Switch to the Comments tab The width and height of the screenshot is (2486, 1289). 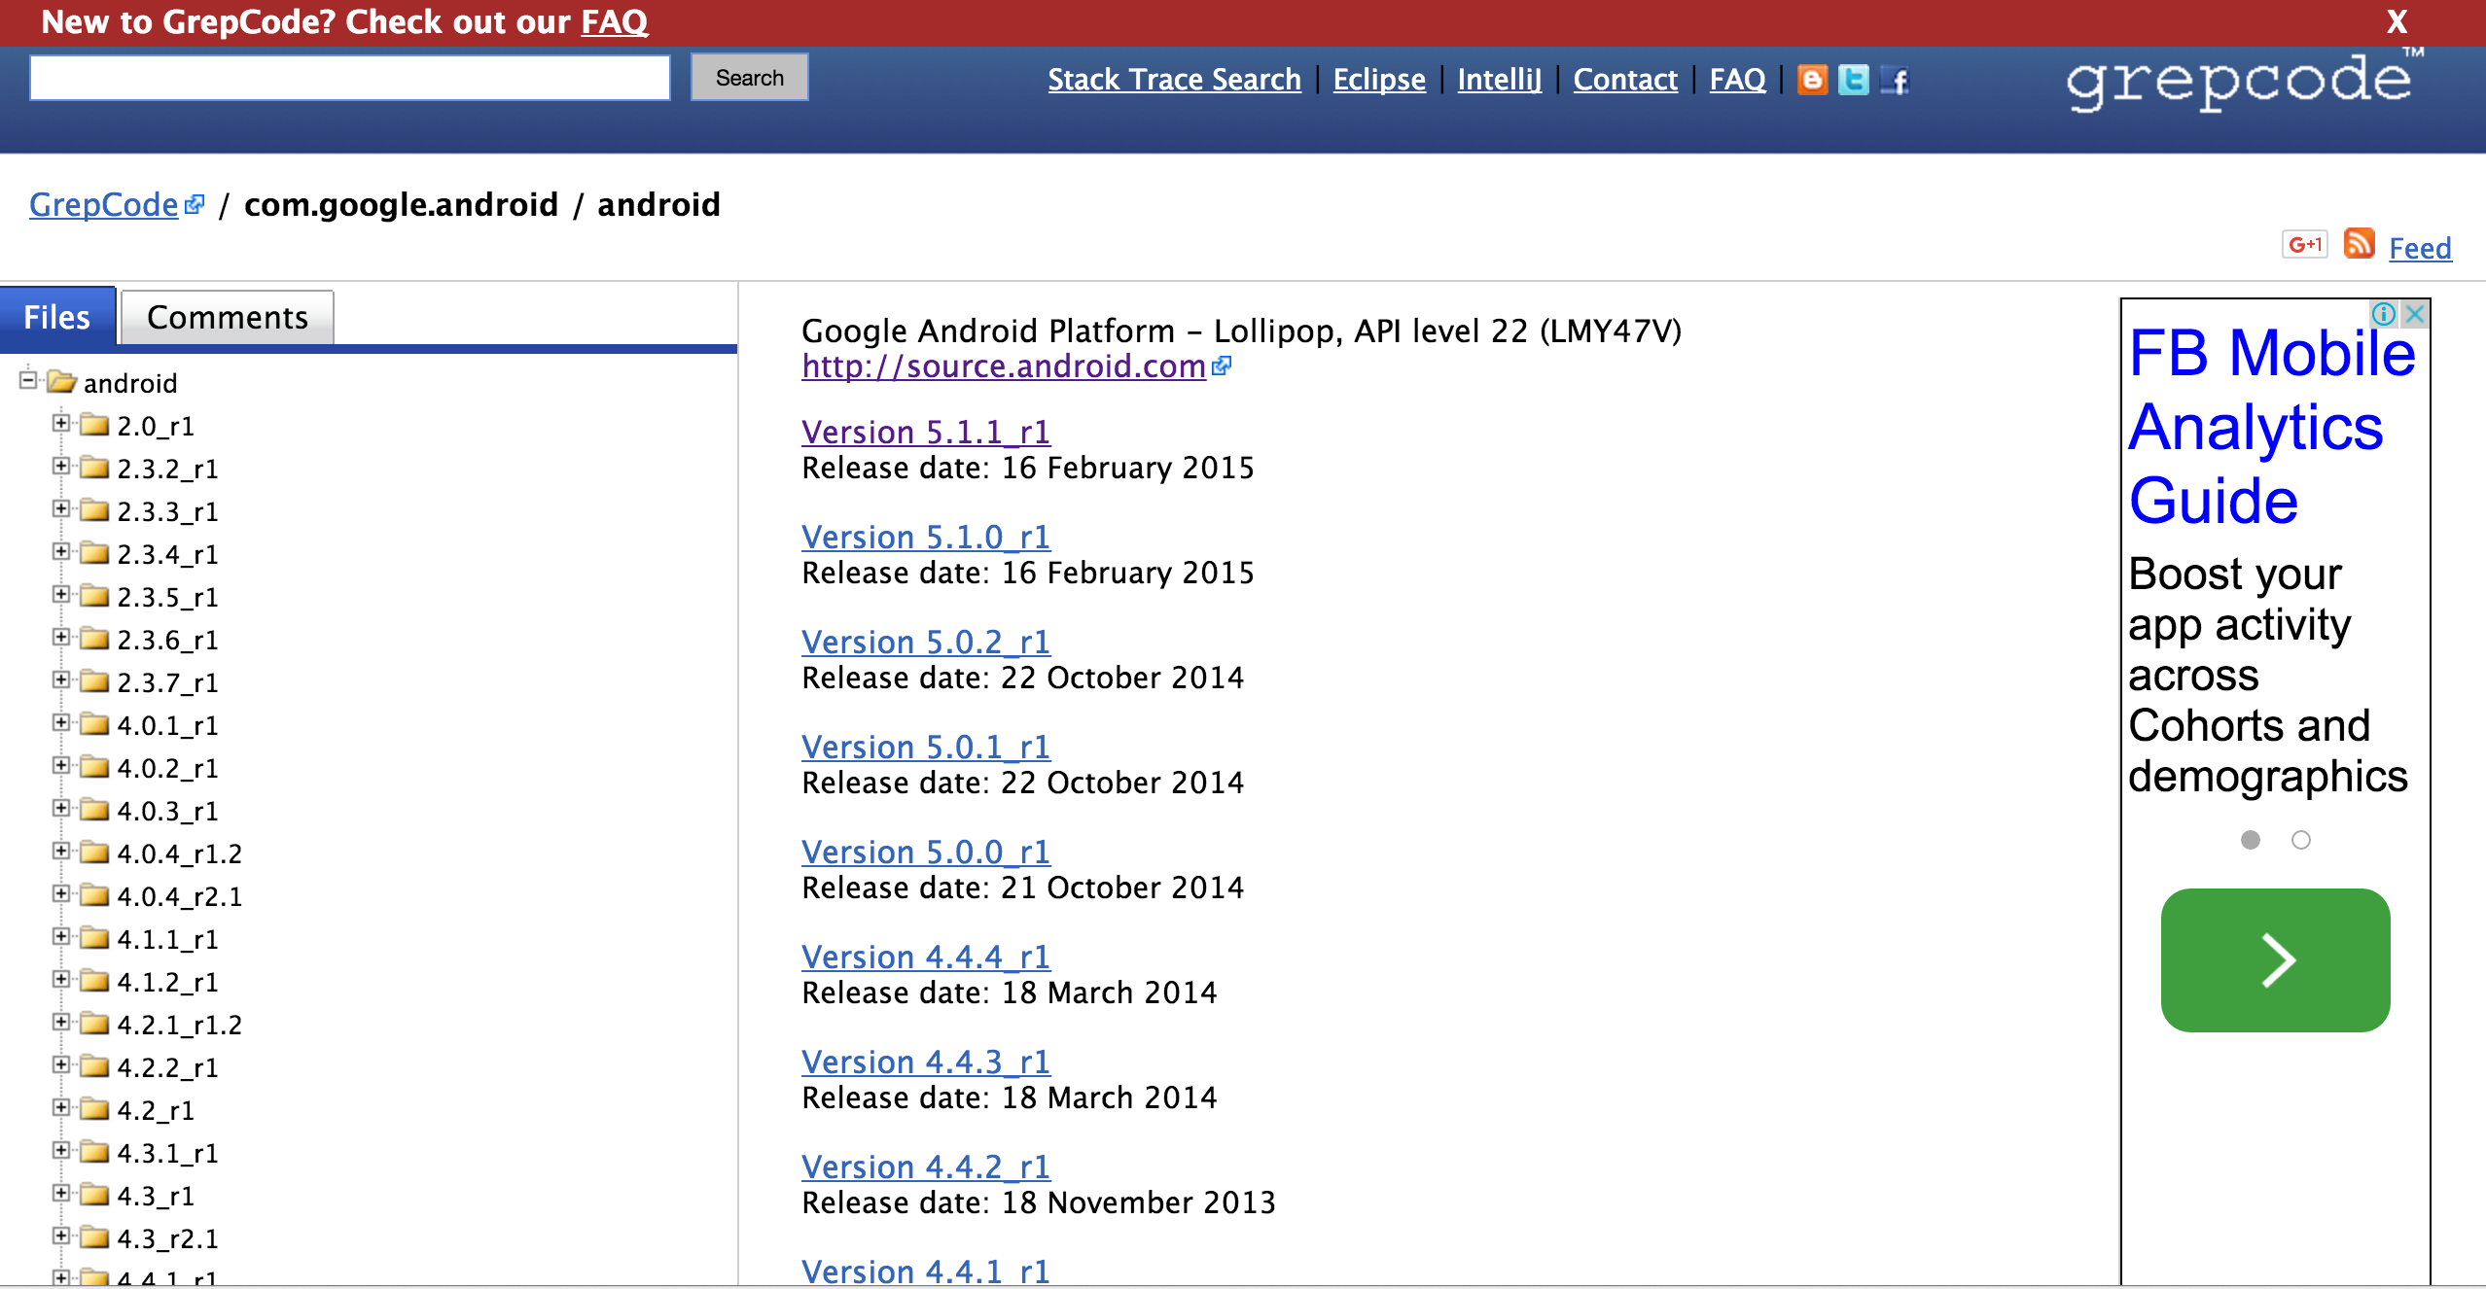226,317
